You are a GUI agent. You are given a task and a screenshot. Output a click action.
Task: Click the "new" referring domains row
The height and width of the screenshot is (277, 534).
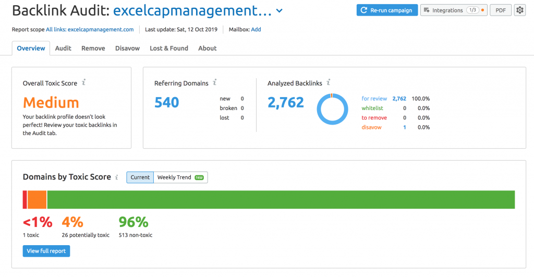pos(232,99)
